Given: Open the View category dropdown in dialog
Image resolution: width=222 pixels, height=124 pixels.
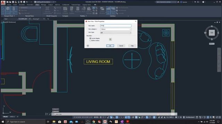Looking at the screenshot, I should [x=116, y=29].
